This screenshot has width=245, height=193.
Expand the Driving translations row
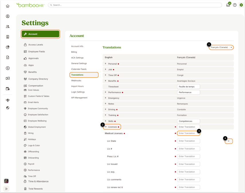click(x=106, y=110)
